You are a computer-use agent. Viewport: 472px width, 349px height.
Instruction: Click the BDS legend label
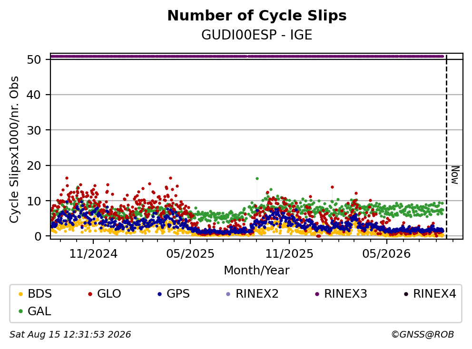pos(40,294)
